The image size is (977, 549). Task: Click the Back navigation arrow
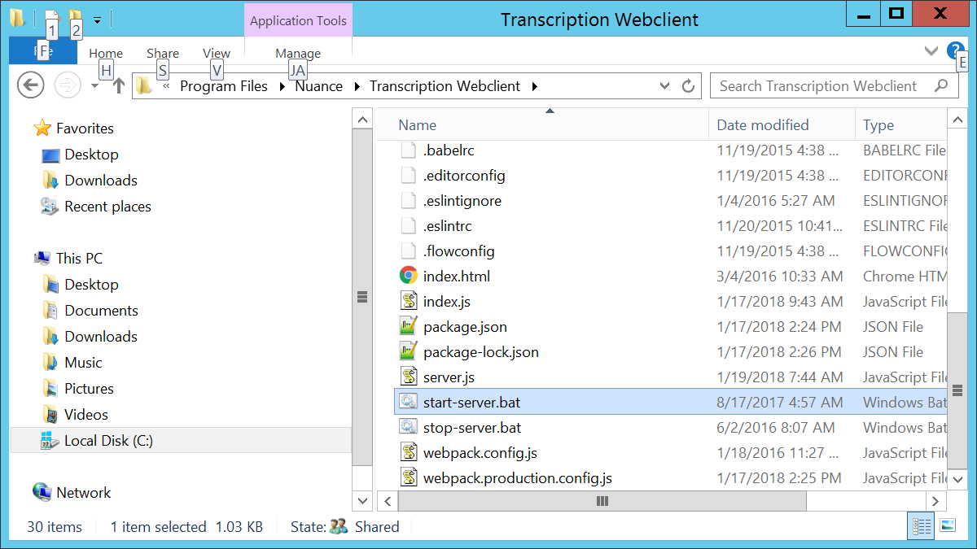(30, 85)
